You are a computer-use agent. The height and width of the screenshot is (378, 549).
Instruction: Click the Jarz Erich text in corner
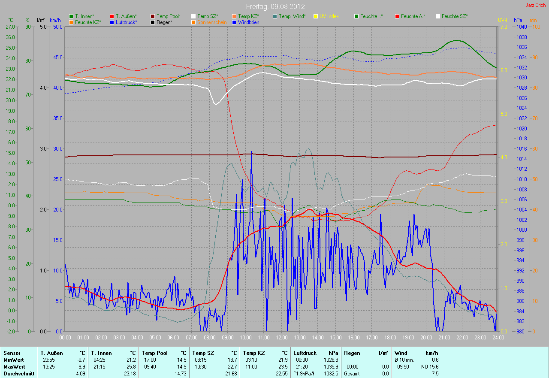(x=536, y=5)
